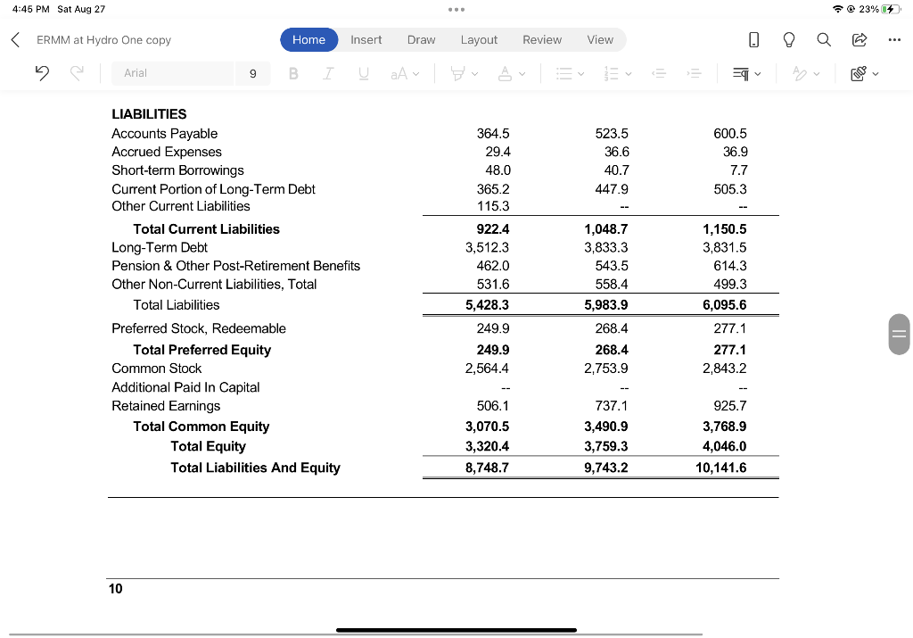The width and height of the screenshot is (913, 638).
Task: Toggle underline formatting
Action: [363, 73]
